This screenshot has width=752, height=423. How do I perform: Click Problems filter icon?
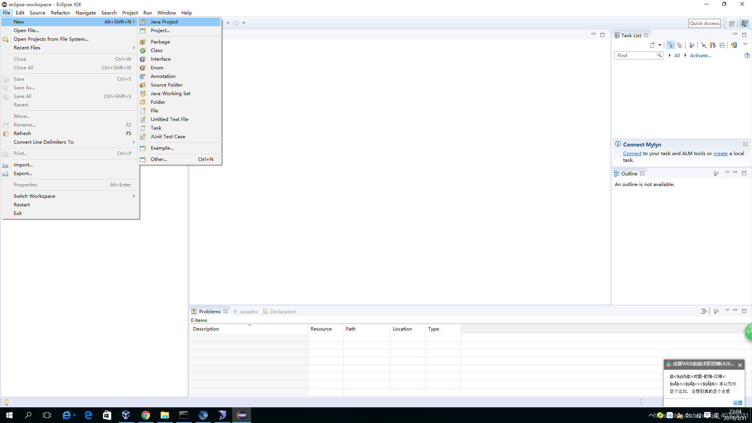(704, 311)
